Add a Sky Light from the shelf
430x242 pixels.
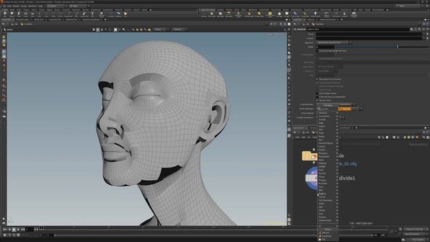click(x=279, y=14)
